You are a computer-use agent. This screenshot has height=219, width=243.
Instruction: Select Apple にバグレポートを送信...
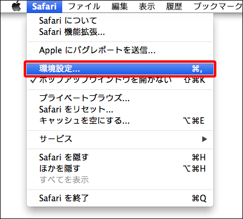120,50
